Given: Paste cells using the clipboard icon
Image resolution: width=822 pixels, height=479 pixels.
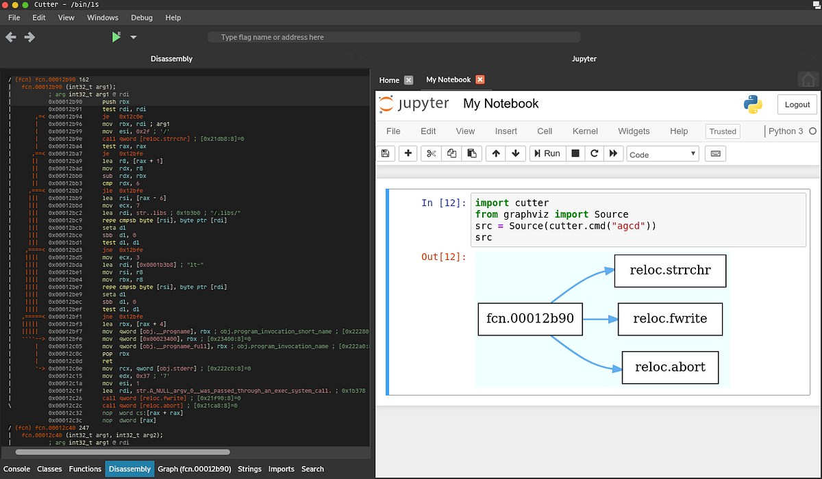Looking at the screenshot, I should (472, 153).
